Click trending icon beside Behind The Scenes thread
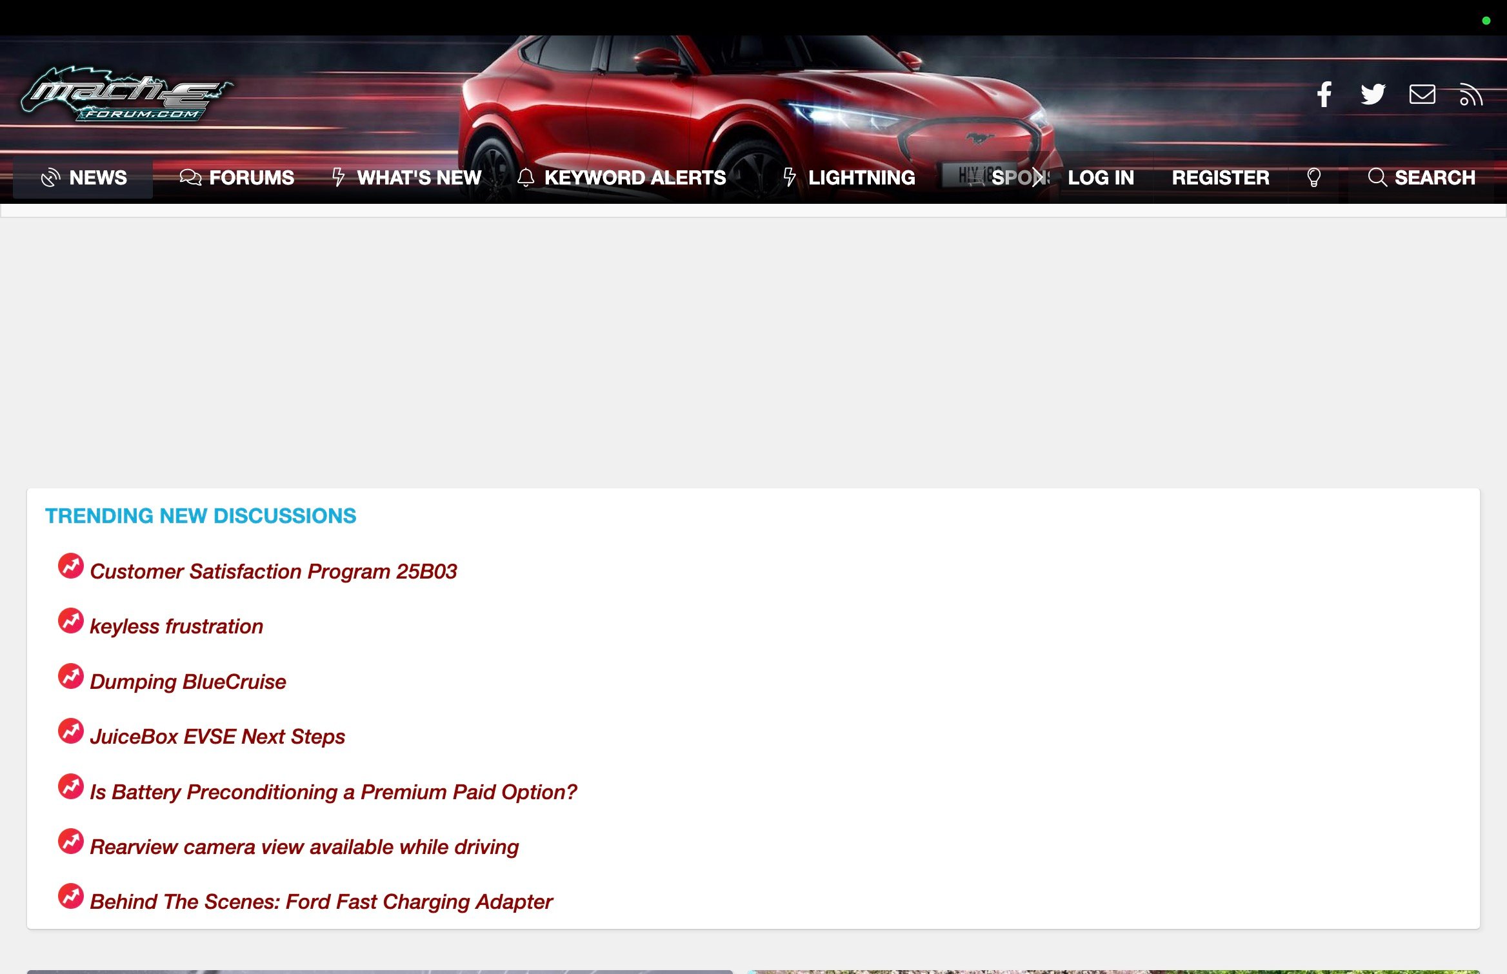Image resolution: width=1507 pixels, height=974 pixels. pyautogui.click(x=71, y=896)
